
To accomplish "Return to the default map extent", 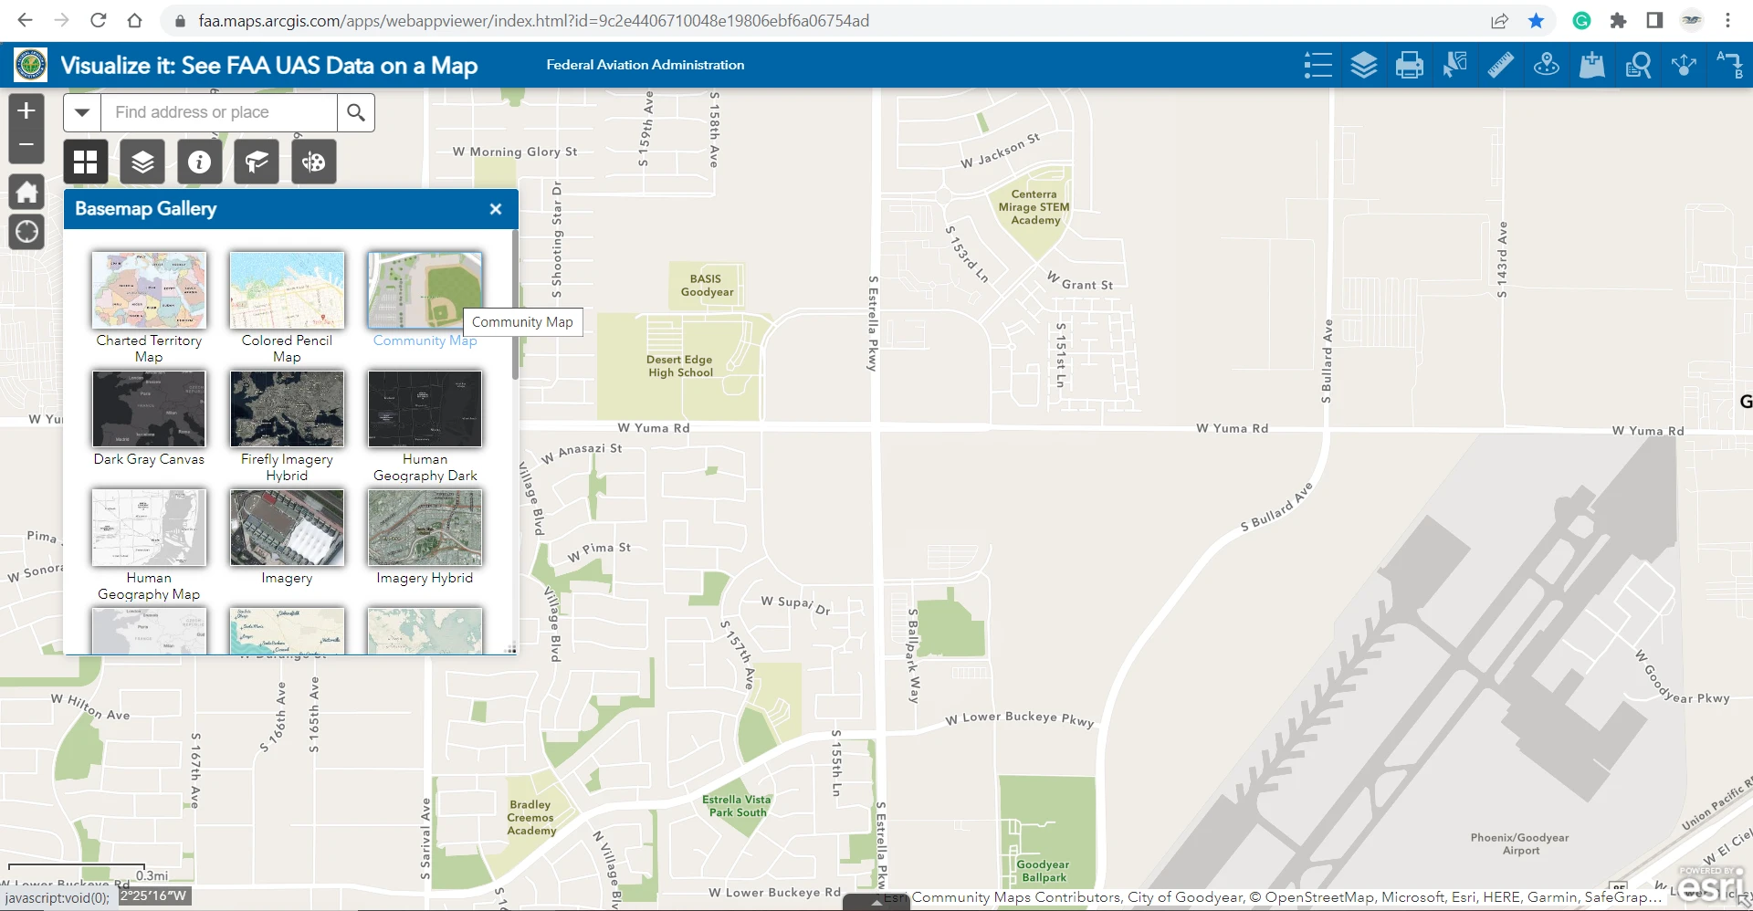I will tap(26, 192).
